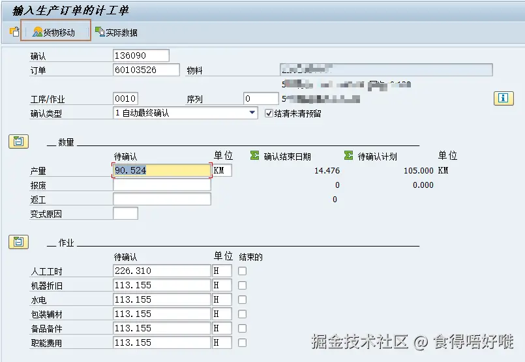Check the 结束的 box for 包装辅材

coord(242,314)
